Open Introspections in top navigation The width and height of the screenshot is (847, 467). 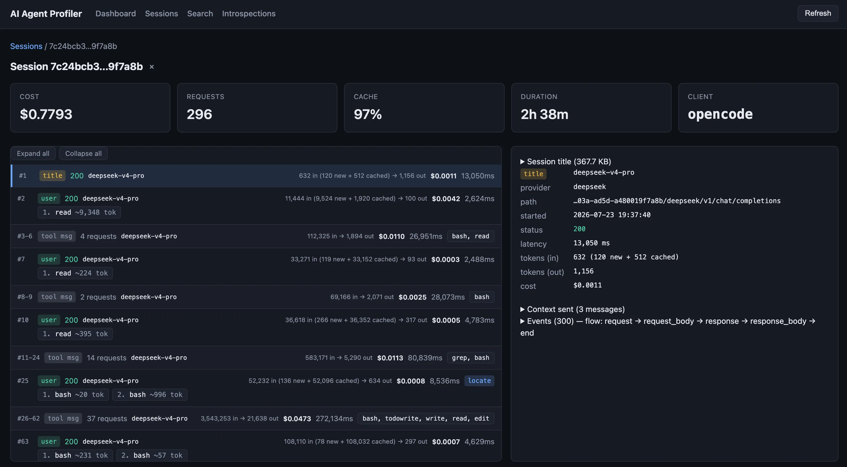coord(249,14)
